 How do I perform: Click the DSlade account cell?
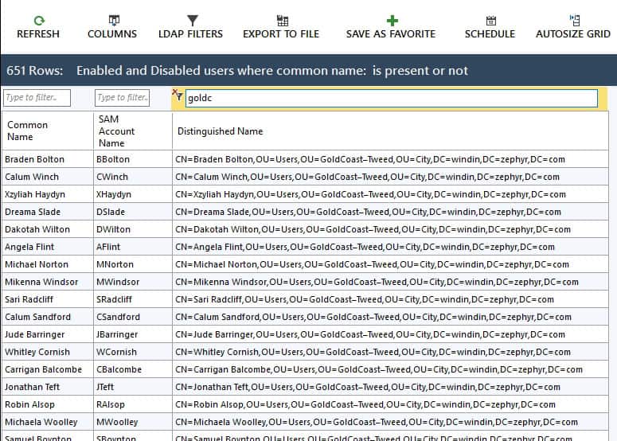[133, 212]
